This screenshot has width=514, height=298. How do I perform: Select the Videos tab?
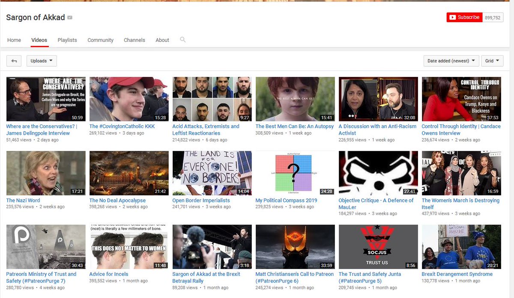(x=39, y=40)
